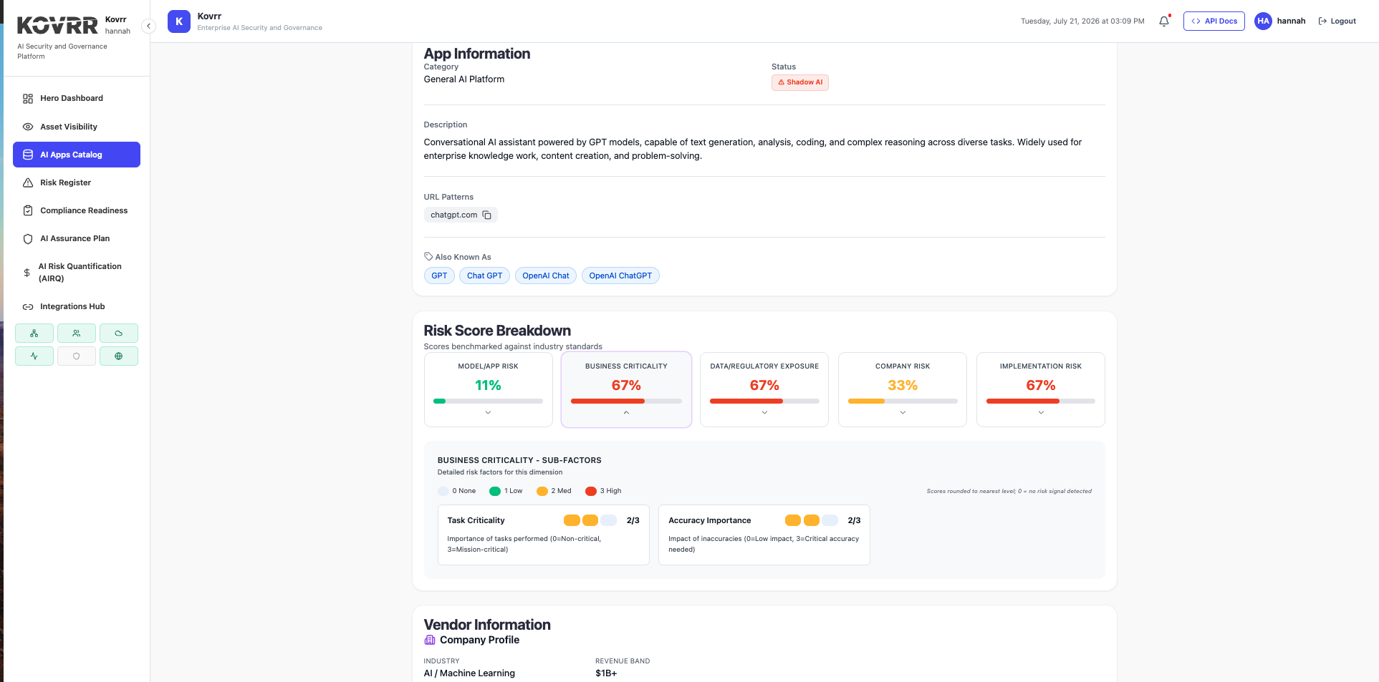
Task: Click the 'Vendor Information' heading
Action: click(x=487, y=625)
